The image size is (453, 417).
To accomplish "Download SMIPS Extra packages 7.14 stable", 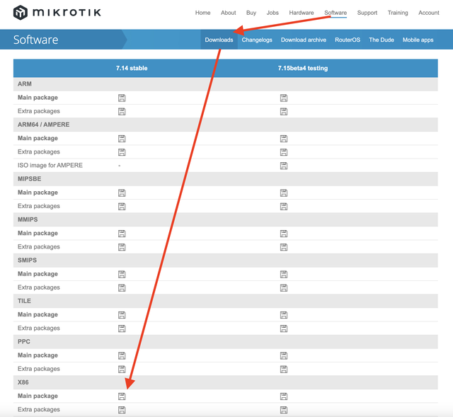I will 122,288.
